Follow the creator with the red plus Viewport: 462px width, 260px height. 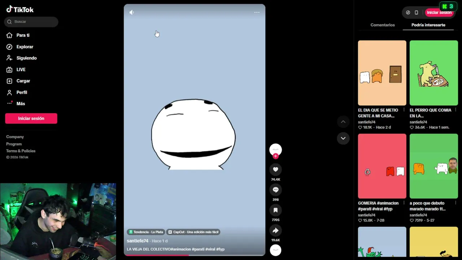click(275, 156)
